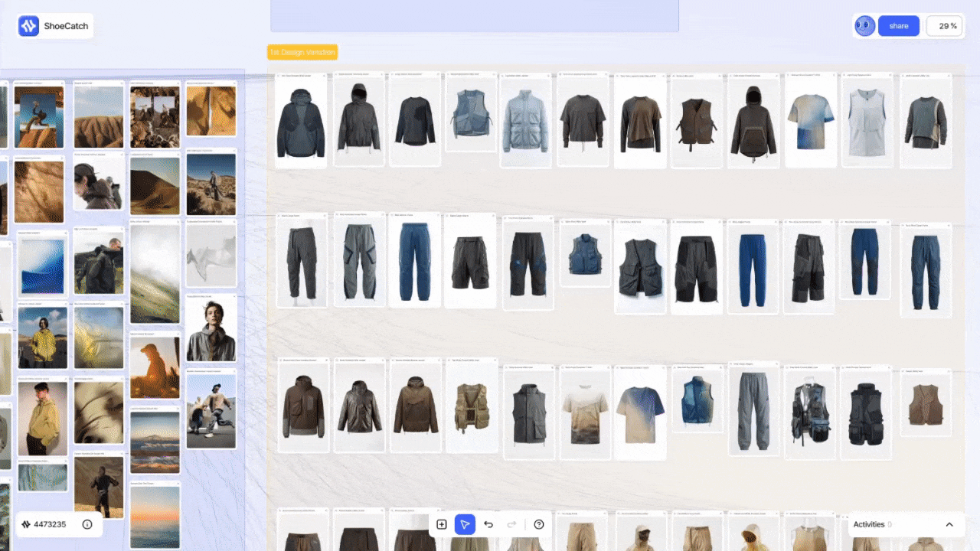This screenshot has width=980, height=551.
Task: Pick the grey asymmetrical sweater card
Action: tap(926, 121)
